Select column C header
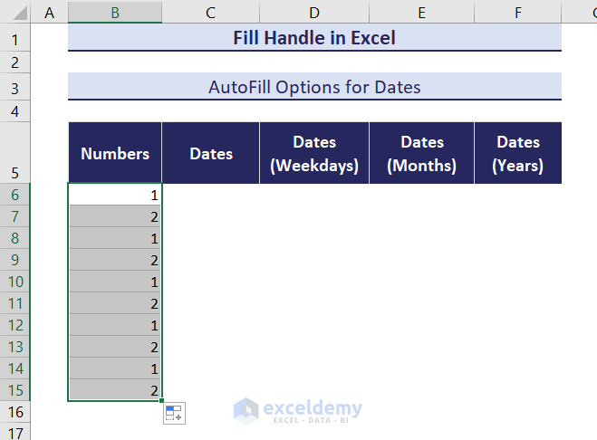Image resolution: width=597 pixels, height=440 pixels. (x=210, y=12)
